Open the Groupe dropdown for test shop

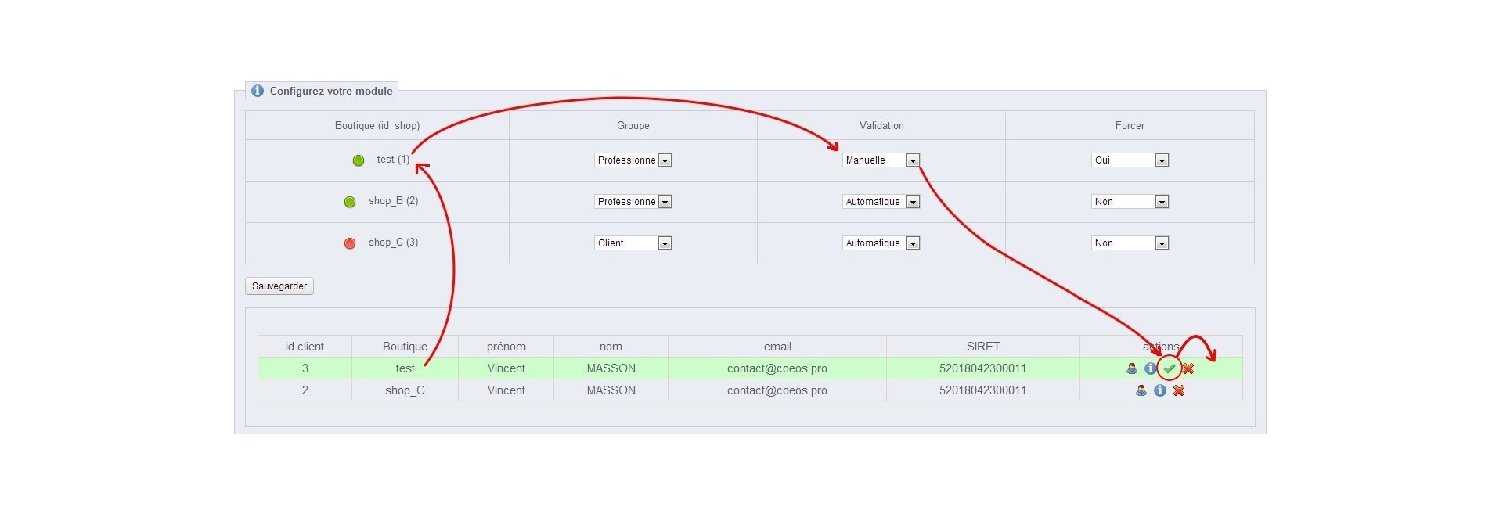[x=633, y=160]
